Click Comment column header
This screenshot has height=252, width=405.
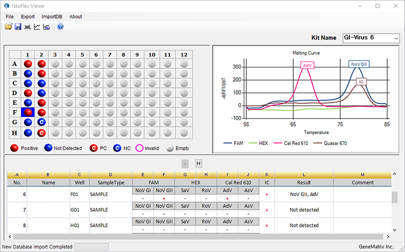(363, 182)
